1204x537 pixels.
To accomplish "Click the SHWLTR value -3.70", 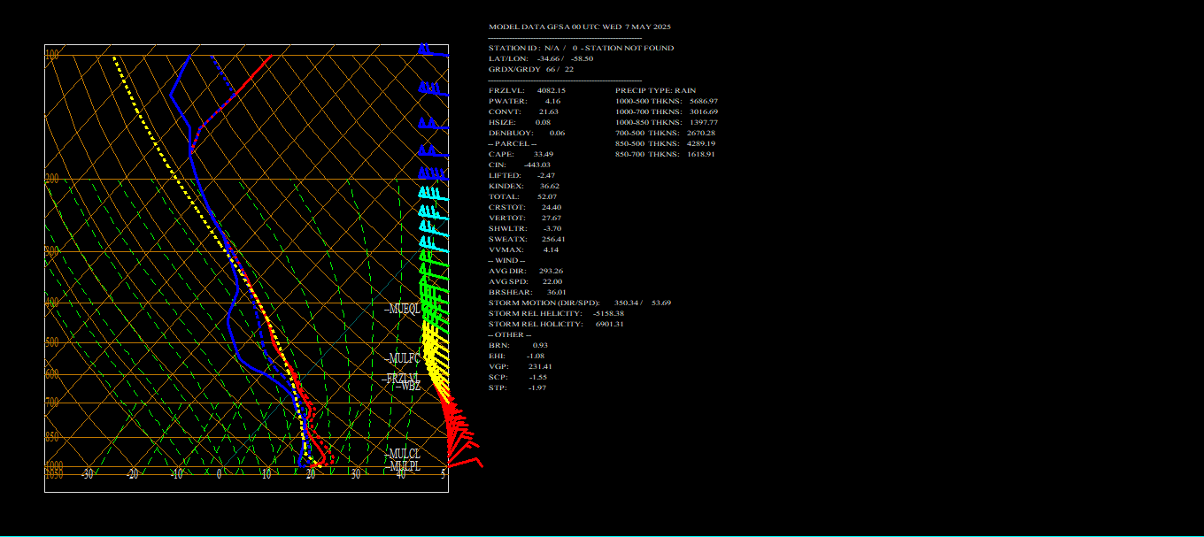I will coord(552,228).
